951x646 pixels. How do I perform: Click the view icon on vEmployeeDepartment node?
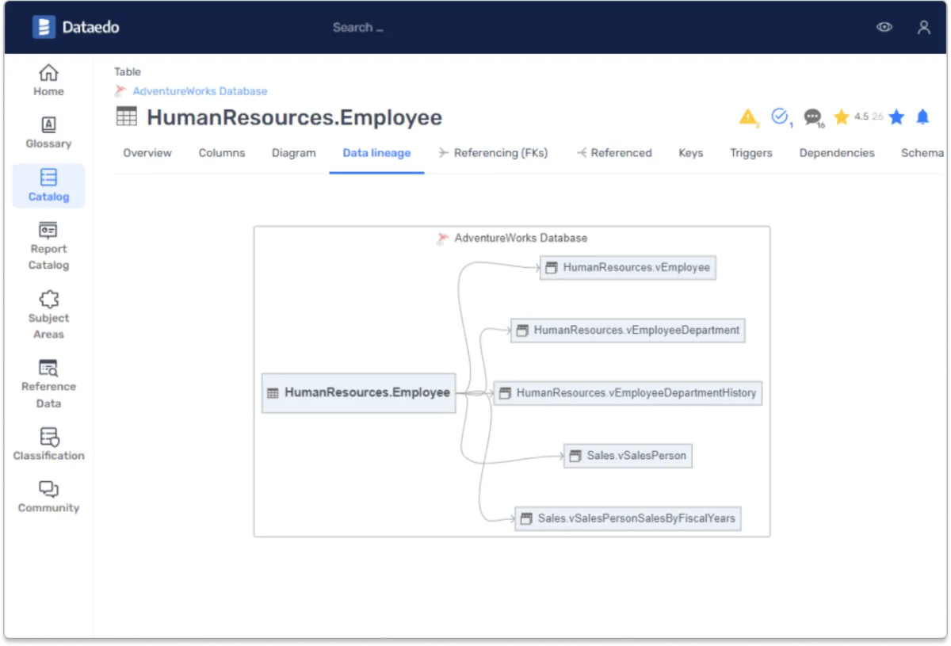click(x=522, y=331)
